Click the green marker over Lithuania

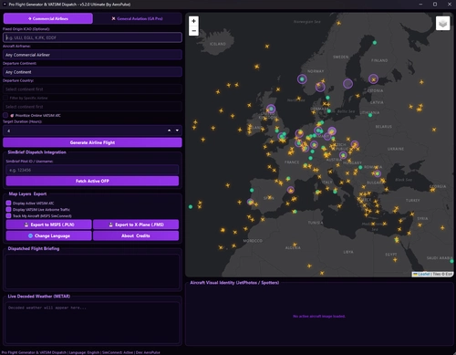[370, 115]
